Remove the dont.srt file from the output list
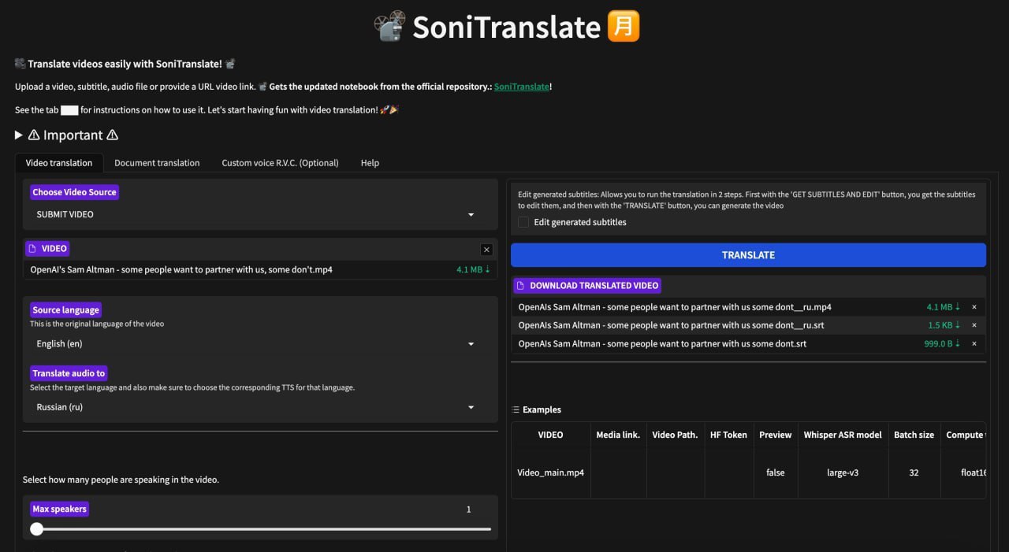Screen dimensions: 1009x552 click(x=974, y=344)
